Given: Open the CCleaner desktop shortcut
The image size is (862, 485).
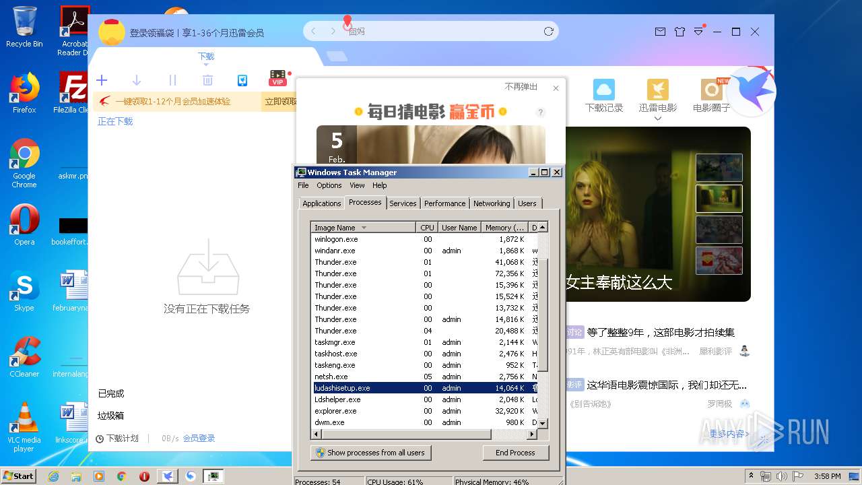Looking at the screenshot, I should pos(24,357).
